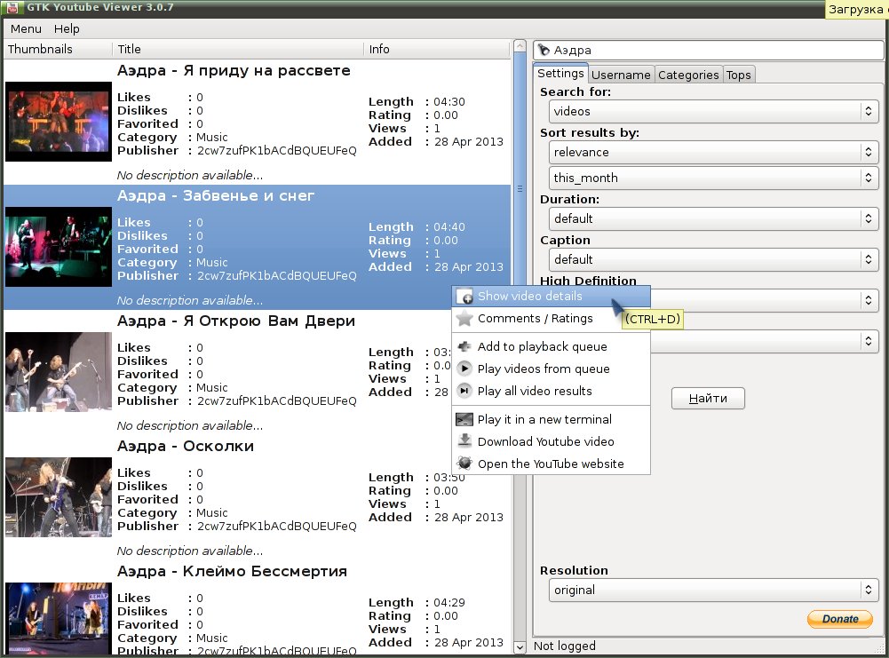889x658 pixels.
Task: Click the Загрузка tooltip in the corner
Action: 857,10
